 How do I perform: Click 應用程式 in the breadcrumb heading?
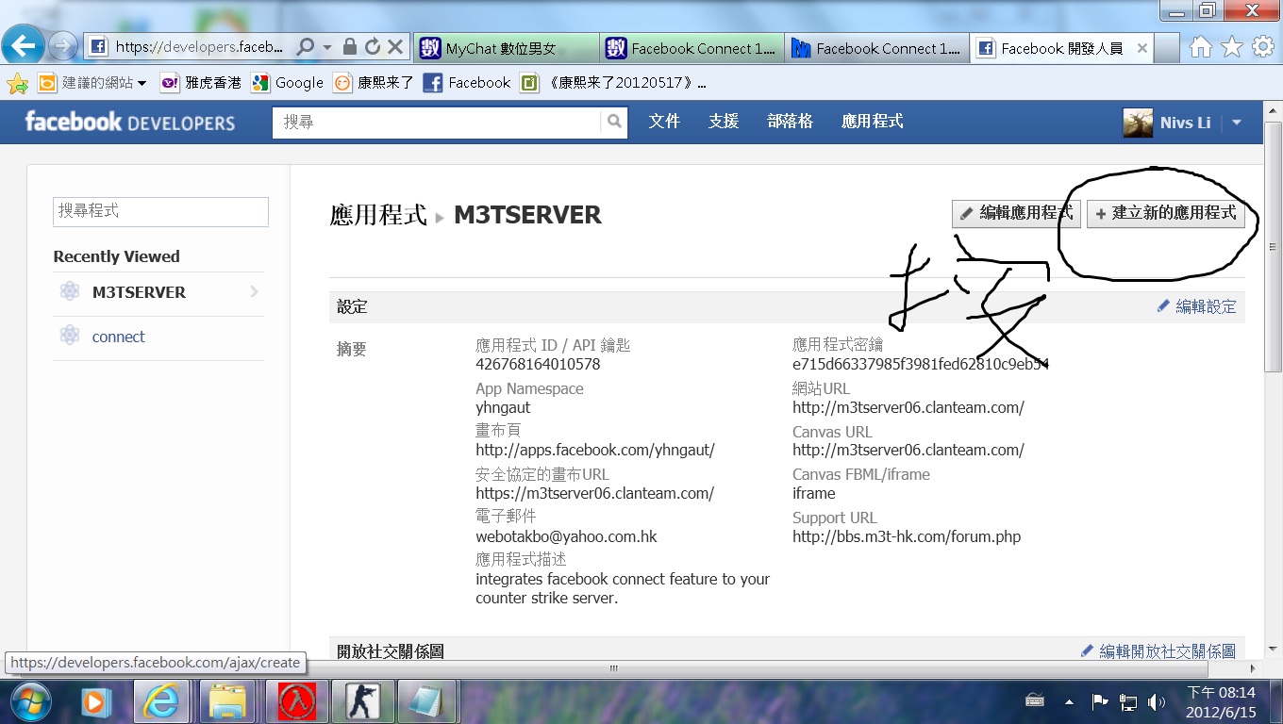point(378,215)
